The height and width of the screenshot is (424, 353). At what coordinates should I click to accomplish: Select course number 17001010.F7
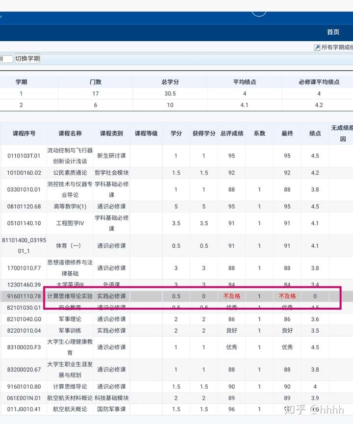tap(24, 268)
